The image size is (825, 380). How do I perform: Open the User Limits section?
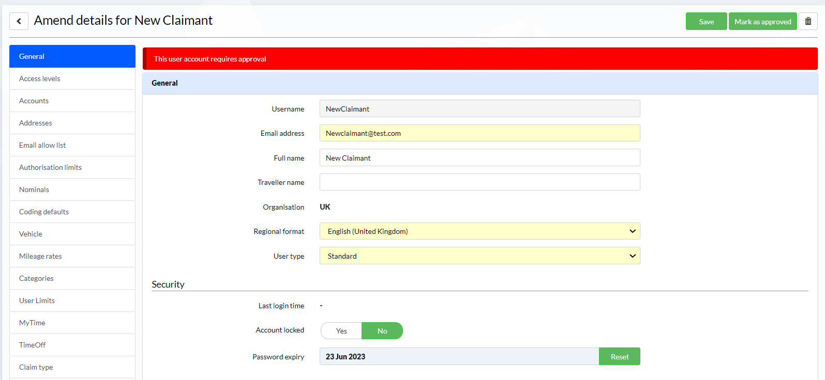pos(72,300)
